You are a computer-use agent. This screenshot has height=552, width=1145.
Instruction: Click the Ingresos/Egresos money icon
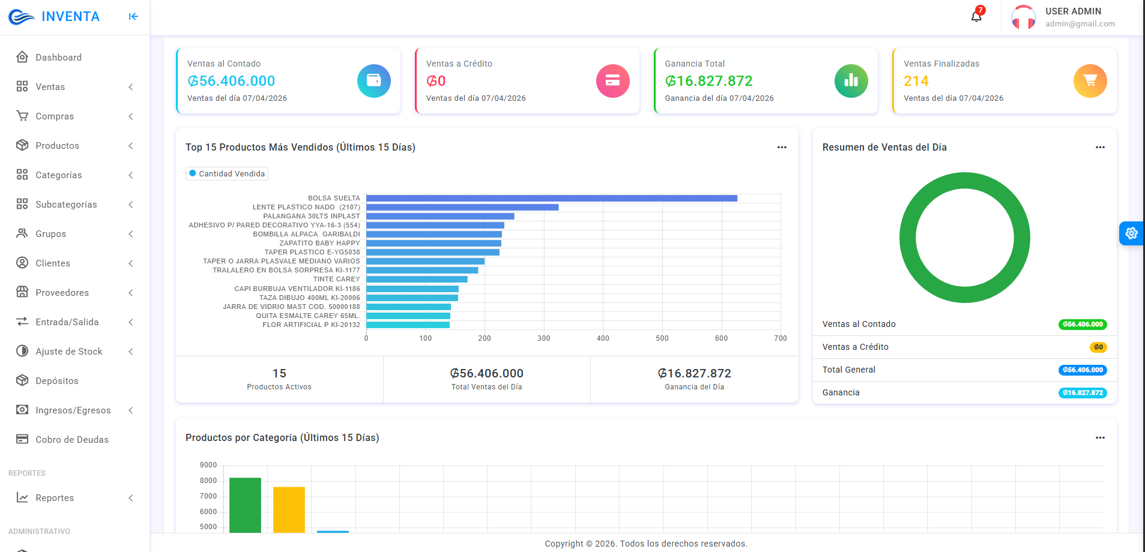(22, 410)
